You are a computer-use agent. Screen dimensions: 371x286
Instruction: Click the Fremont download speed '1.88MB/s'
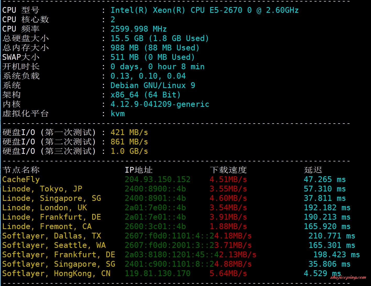point(228,226)
